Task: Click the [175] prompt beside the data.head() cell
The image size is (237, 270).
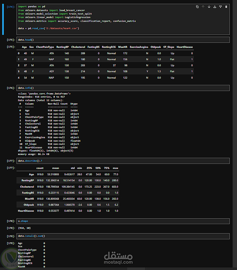Action: [11, 40]
